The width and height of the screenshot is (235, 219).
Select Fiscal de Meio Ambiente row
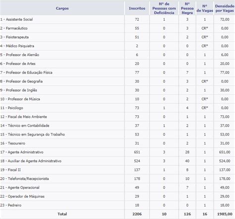(x=117, y=117)
